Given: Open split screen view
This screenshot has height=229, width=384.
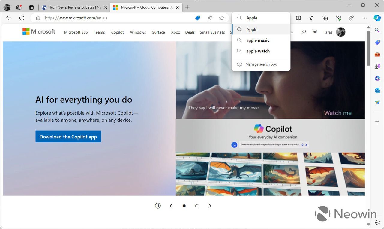Looking at the screenshot, I should click(x=298, y=18).
